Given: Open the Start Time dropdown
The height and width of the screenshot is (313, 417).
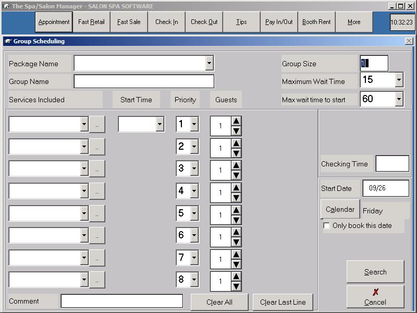Looking at the screenshot, I should pos(160,124).
